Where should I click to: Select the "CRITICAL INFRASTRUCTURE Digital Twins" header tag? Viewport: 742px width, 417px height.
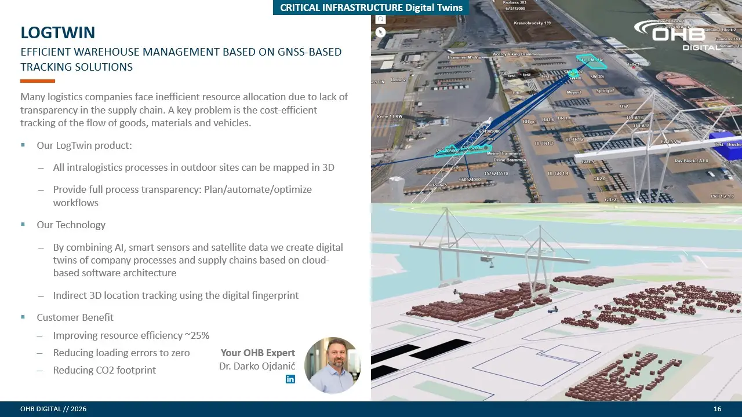click(x=371, y=8)
